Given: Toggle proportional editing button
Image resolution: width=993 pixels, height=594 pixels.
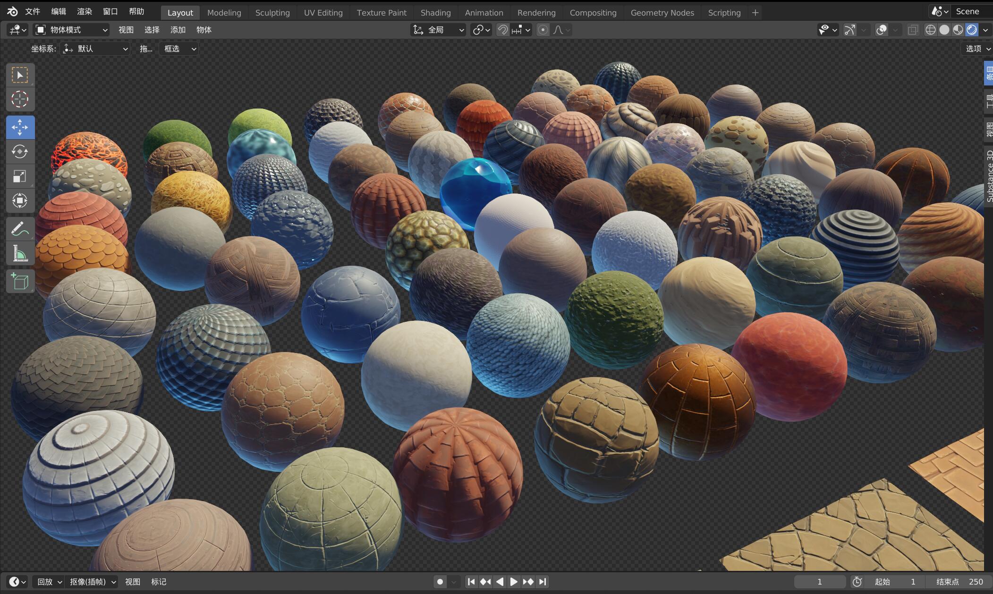Looking at the screenshot, I should point(543,30).
